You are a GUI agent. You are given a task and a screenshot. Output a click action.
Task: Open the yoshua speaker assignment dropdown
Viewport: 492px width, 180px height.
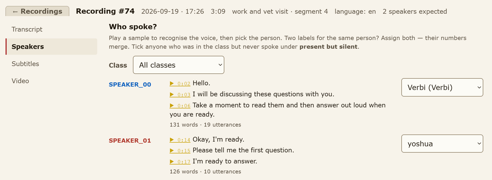coord(442,144)
